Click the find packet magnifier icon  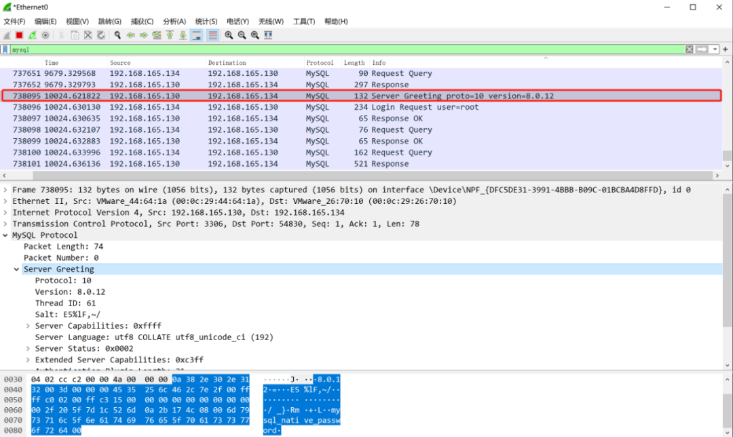point(117,35)
